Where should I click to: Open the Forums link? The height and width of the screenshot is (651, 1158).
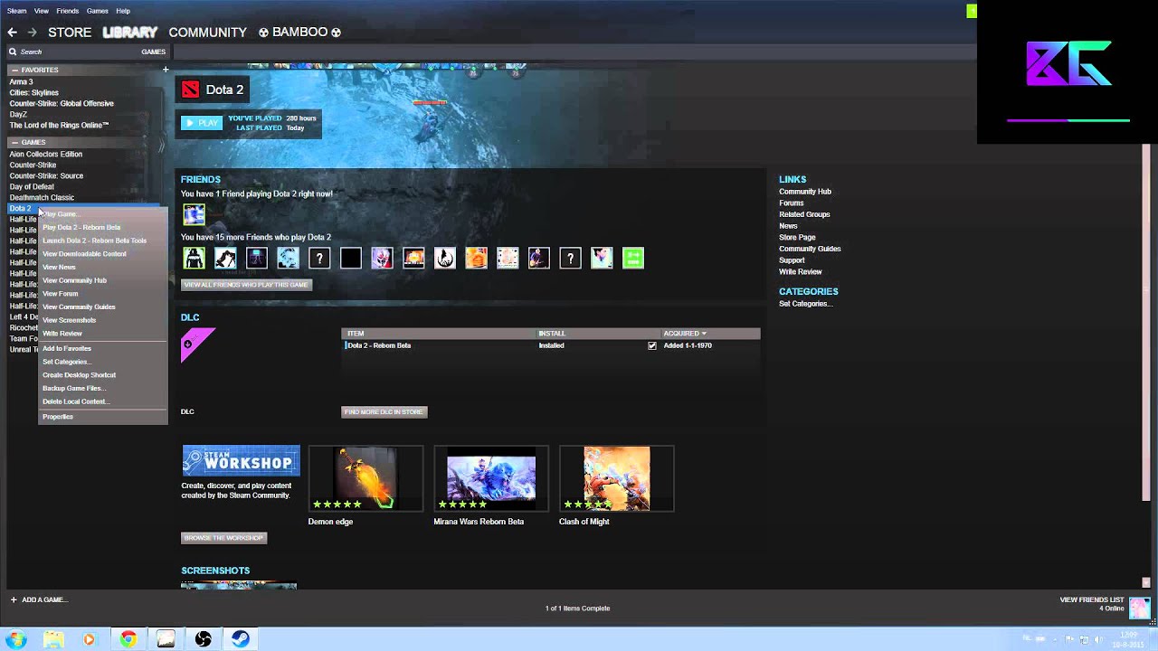click(x=791, y=203)
